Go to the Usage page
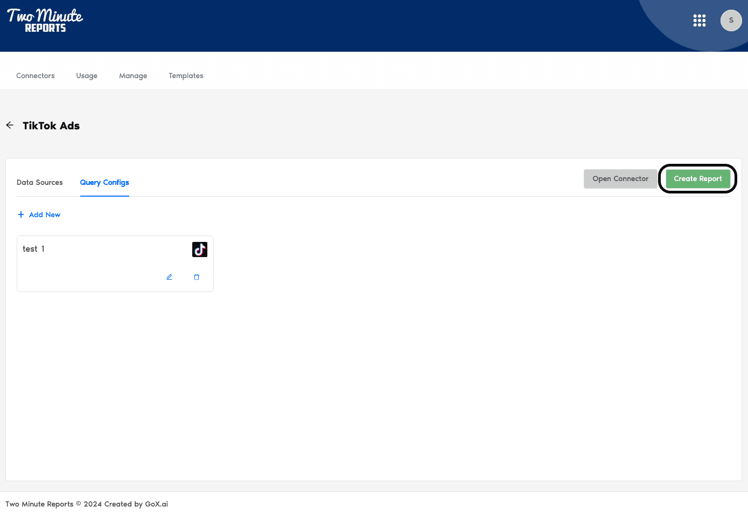Viewport: 748px width, 513px height. (x=87, y=76)
